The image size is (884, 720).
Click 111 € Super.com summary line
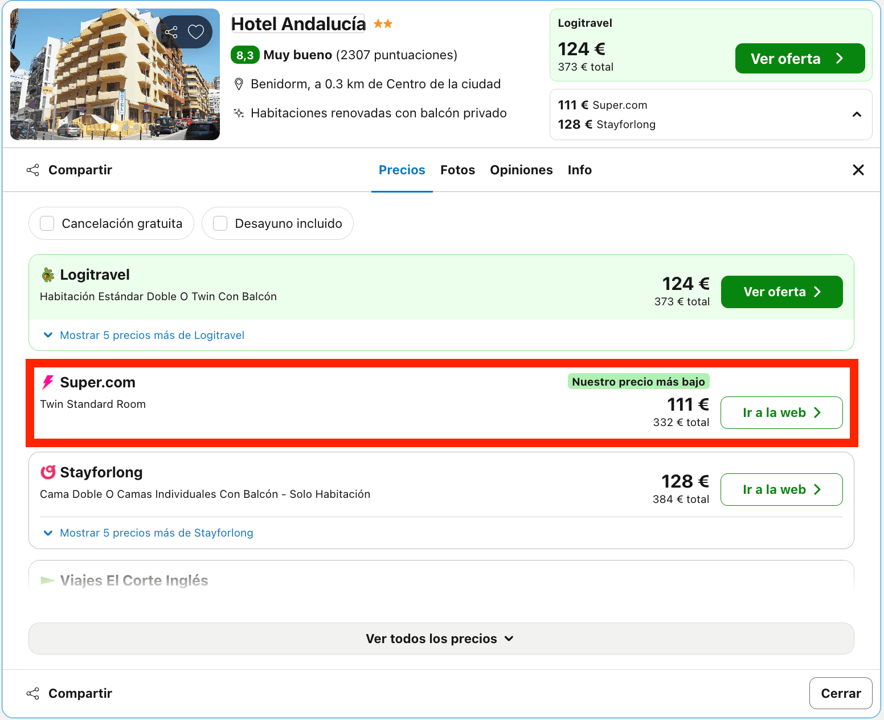pos(603,105)
